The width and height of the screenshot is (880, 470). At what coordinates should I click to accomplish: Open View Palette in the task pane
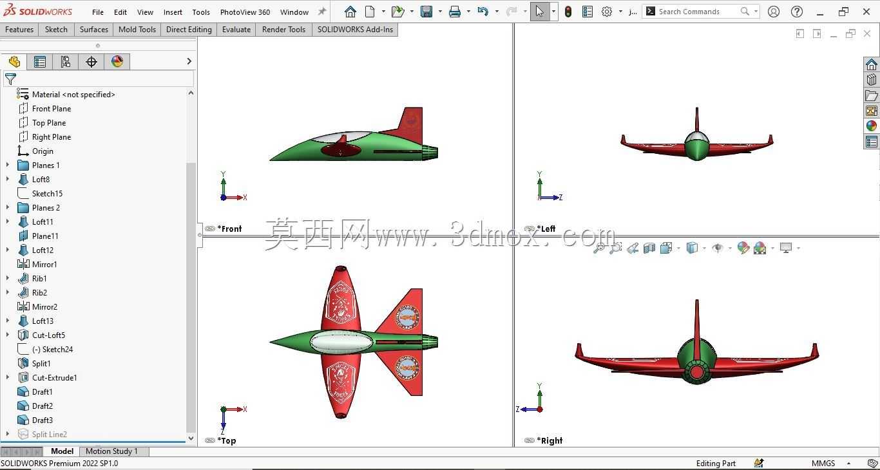[872, 111]
